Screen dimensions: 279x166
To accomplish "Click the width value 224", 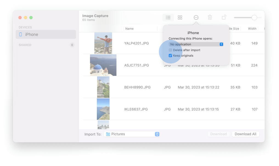I will tap(254, 65).
